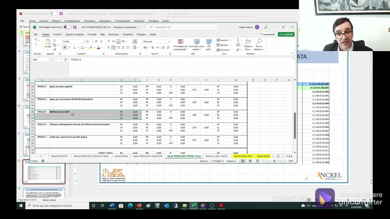Image resolution: width=390 pixels, height=219 pixels.
Task: Open the Excel Formule tab
Action: tap(92, 34)
